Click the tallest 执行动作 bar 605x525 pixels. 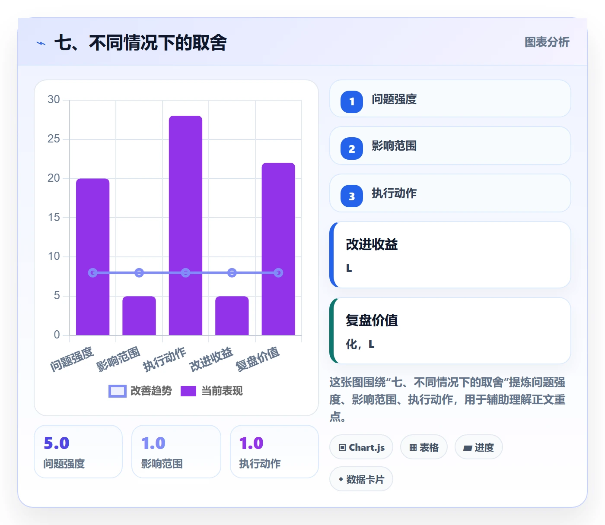coord(185,225)
